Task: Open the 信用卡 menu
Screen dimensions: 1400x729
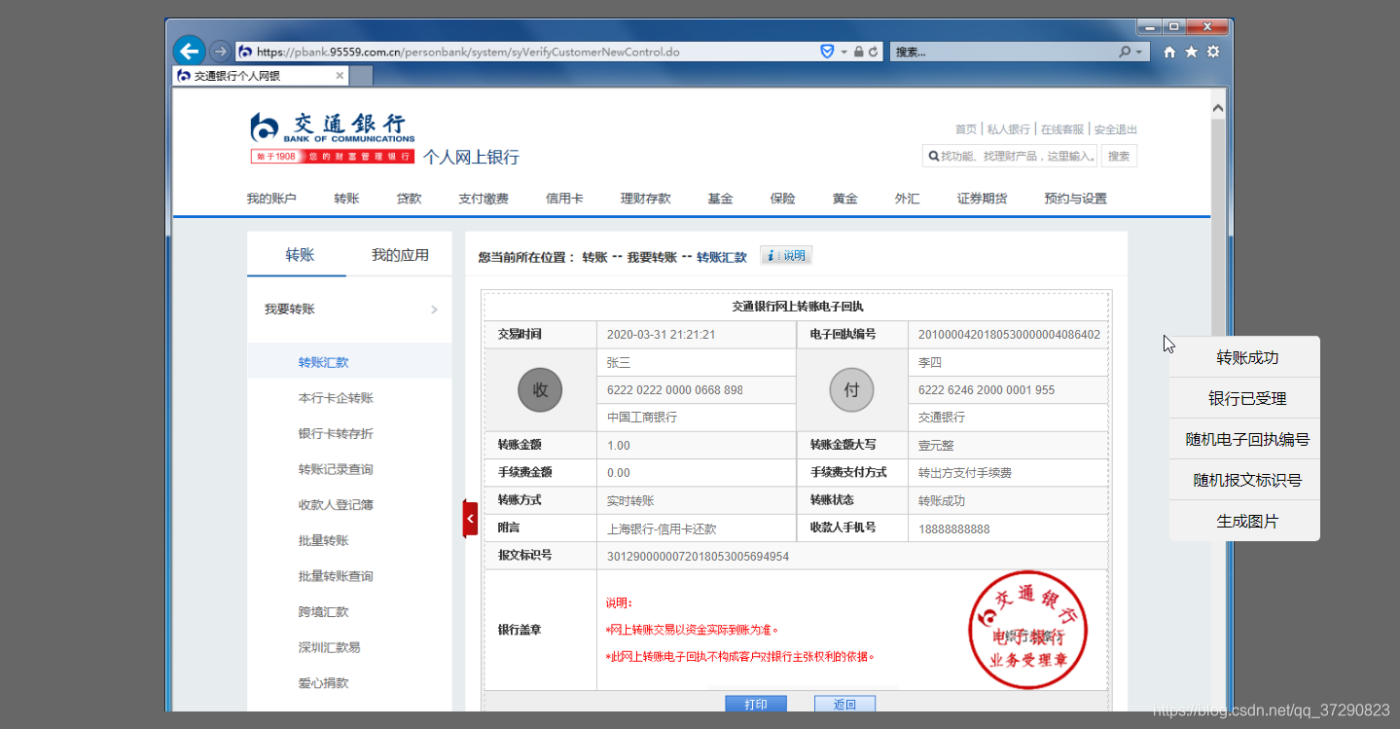Action: 564,199
